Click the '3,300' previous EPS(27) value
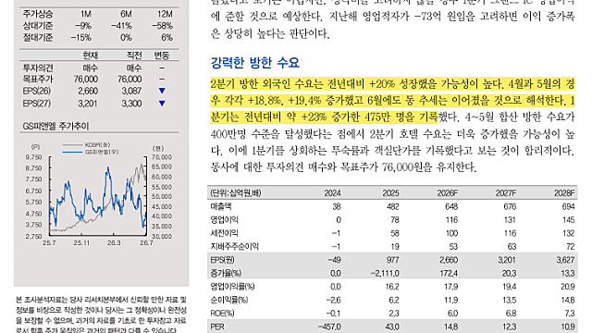This screenshot has width=592, height=333. [131, 104]
